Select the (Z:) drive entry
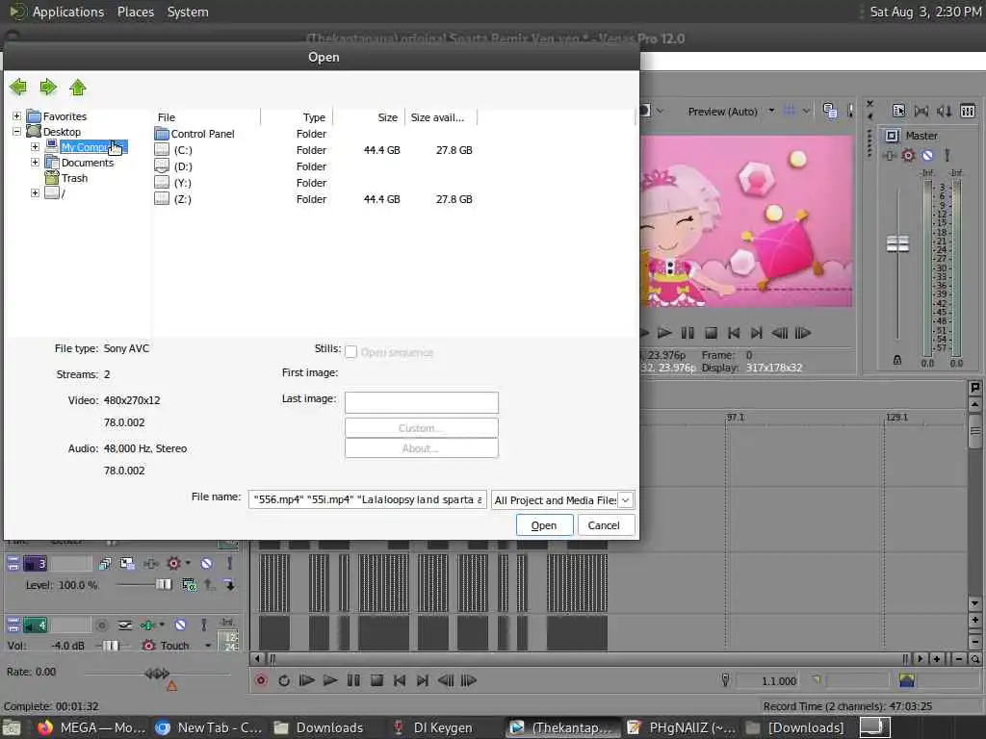The image size is (986, 739). (182, 199)
